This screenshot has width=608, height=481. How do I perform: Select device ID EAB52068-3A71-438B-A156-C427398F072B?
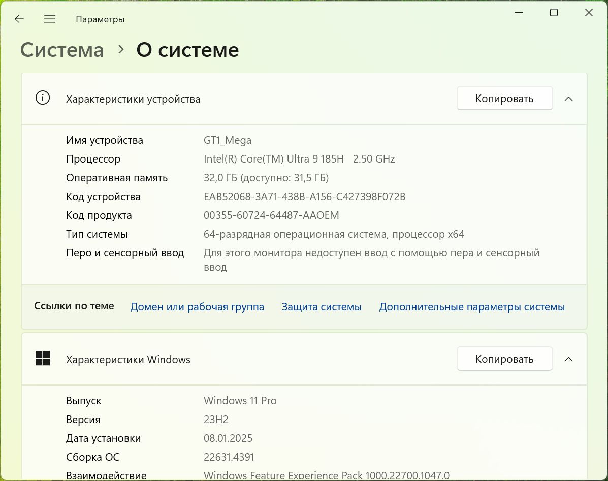tap(304, 197)
